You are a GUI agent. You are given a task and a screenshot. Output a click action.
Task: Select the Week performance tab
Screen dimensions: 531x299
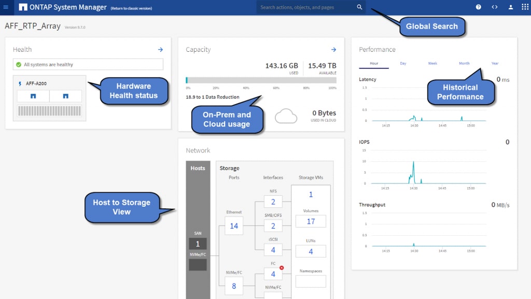coord(432,64)
